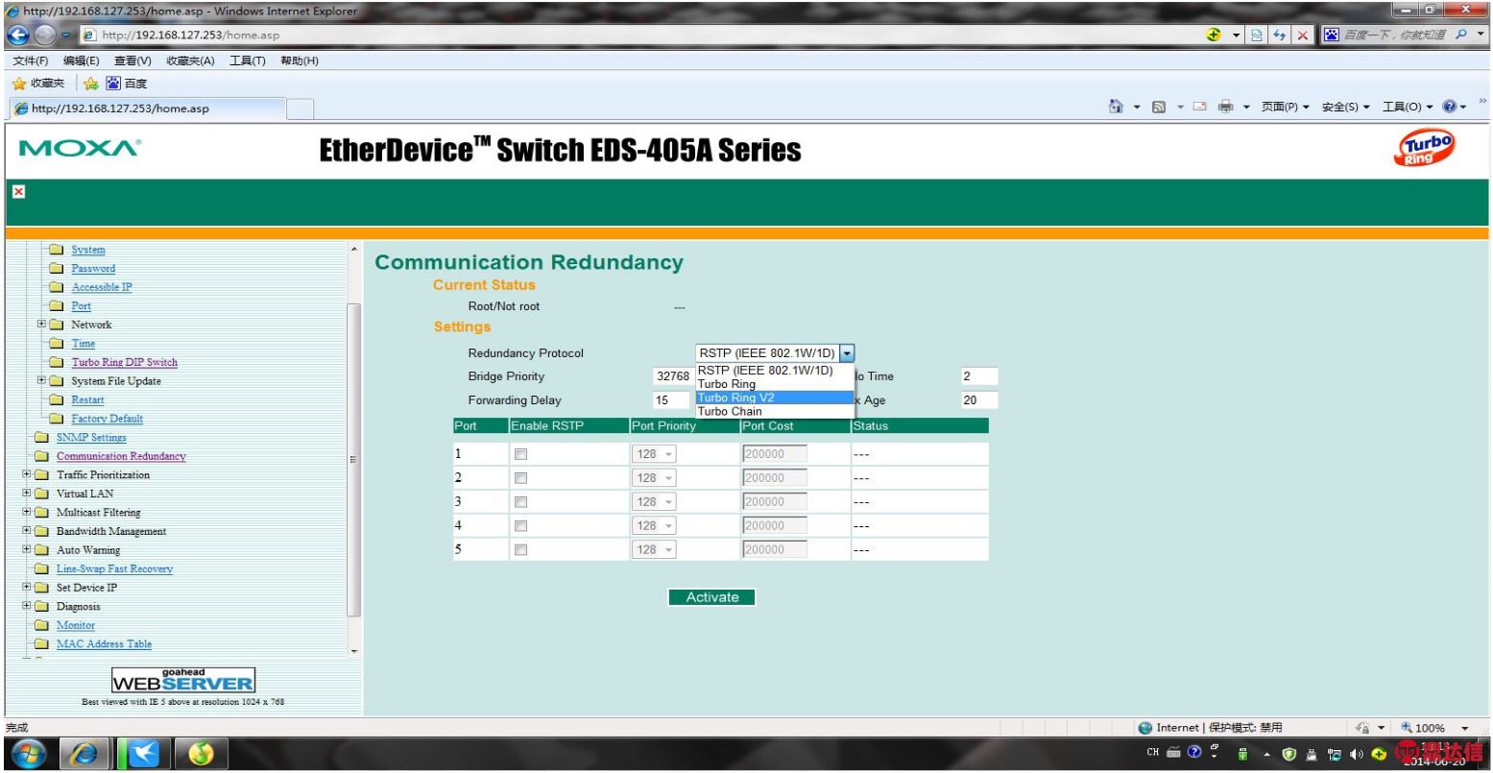Open the Turbo Ring DIP Switch link

point(125,362)
